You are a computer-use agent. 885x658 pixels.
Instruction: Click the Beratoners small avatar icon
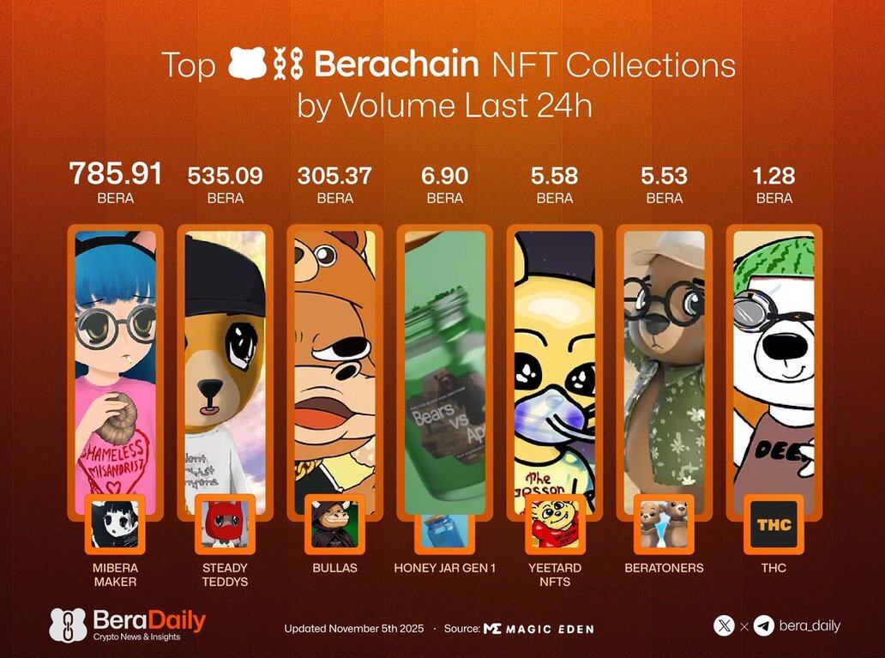[x=665, y=525]
